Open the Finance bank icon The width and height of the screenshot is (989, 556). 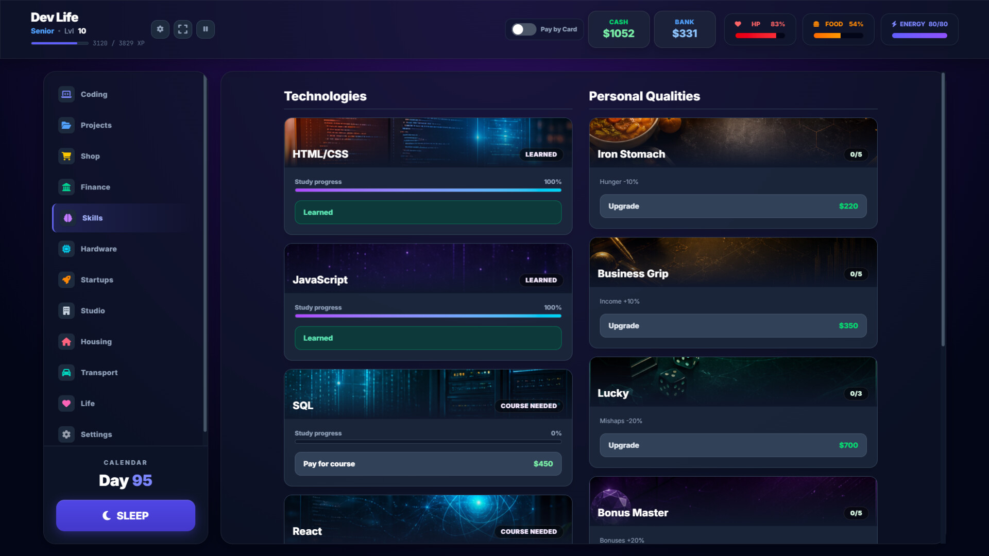click(x=66, y=187)
